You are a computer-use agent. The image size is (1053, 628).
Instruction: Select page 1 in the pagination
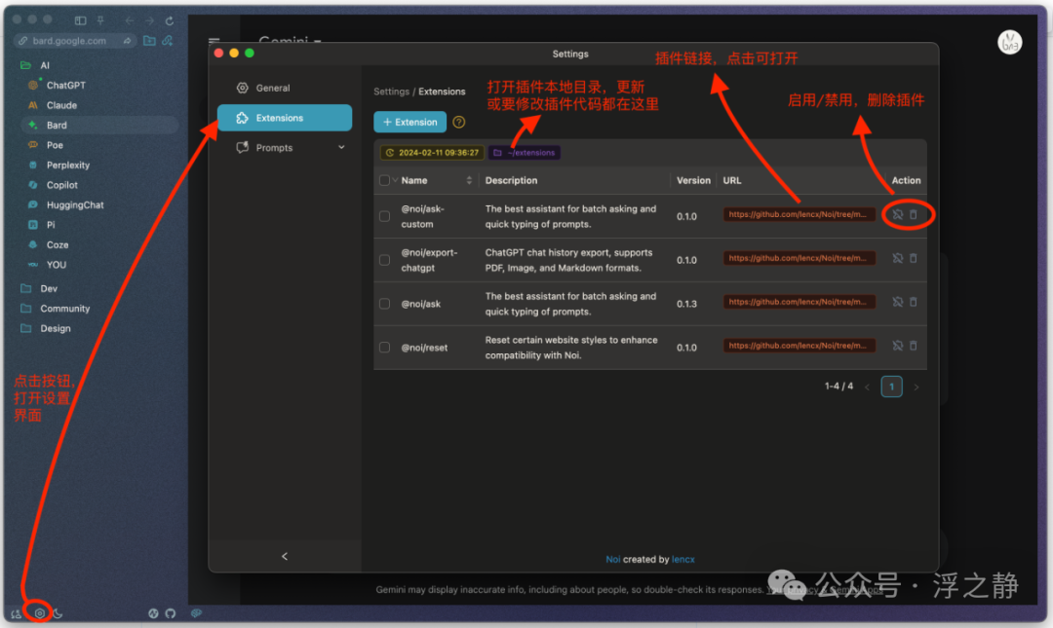891,387
